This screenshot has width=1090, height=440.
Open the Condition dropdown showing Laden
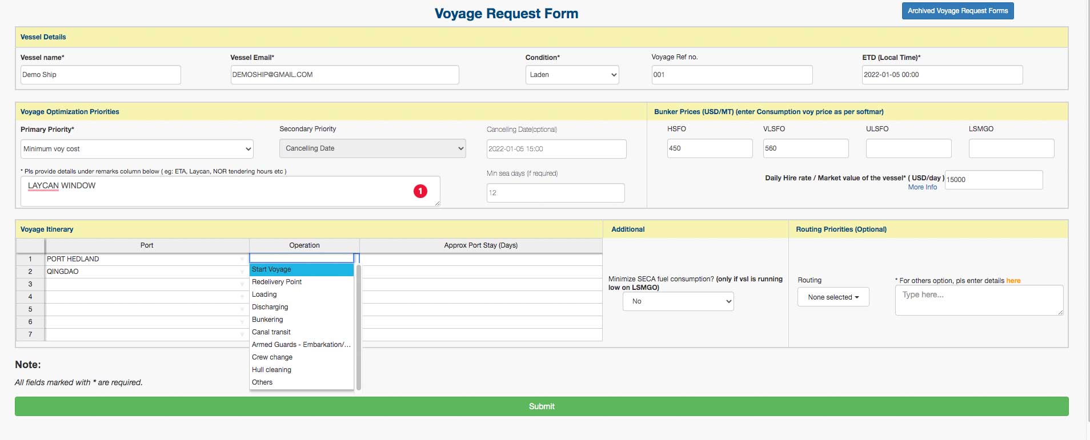pyautogui.click(x=572, y=75)
